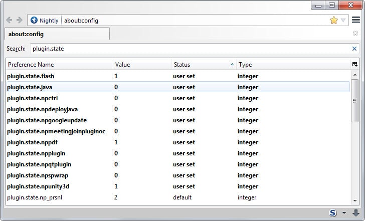Viewport: 365px width, 221px height.
Task: Clear the search field with the X
Action: point(354,49)
